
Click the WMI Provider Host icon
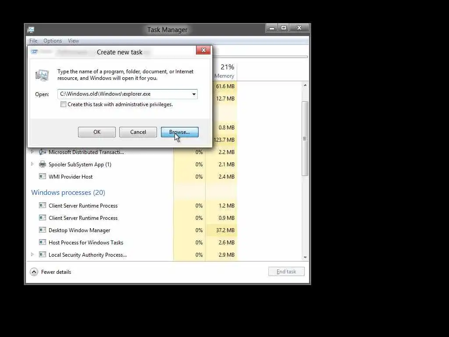click(43, 176)
